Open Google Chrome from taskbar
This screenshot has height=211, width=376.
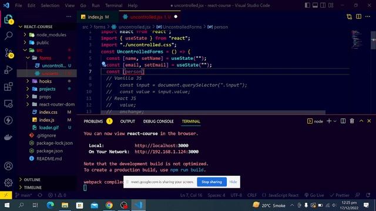click(109, 205)
